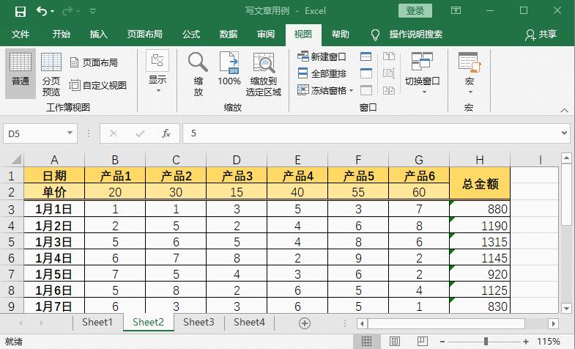Click the Undo arrow icon
The width and height of the screenshot is (575, 349).
[x=42, y=12]
